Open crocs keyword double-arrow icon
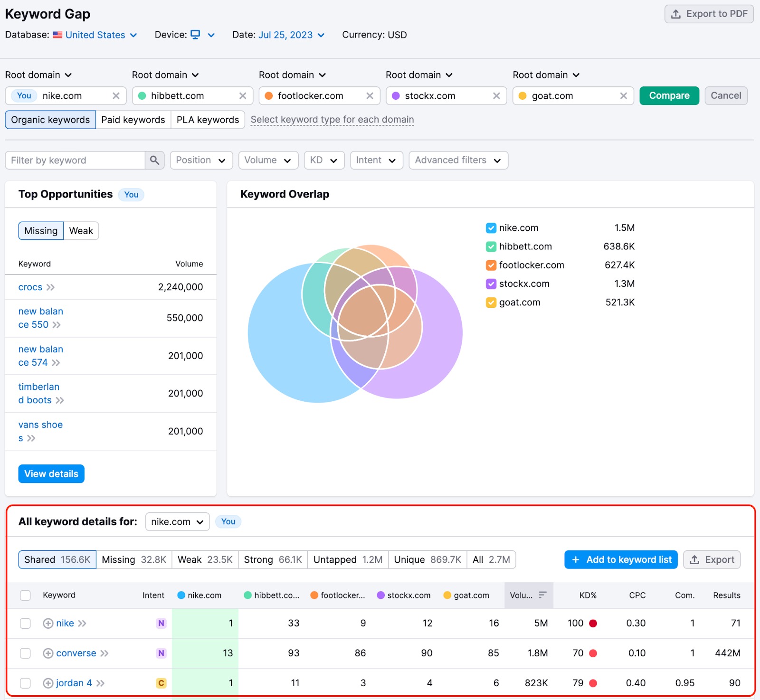The height and width of the screenshot is (700, 760). click(x=50, y=287)
